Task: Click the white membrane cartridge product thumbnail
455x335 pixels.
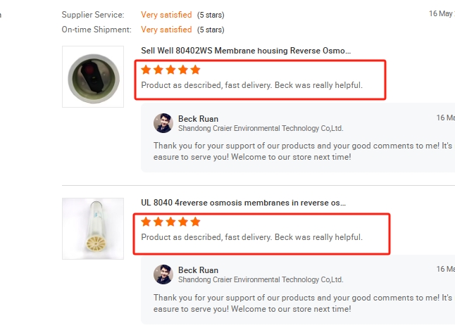Action: [x=93, y=228]
